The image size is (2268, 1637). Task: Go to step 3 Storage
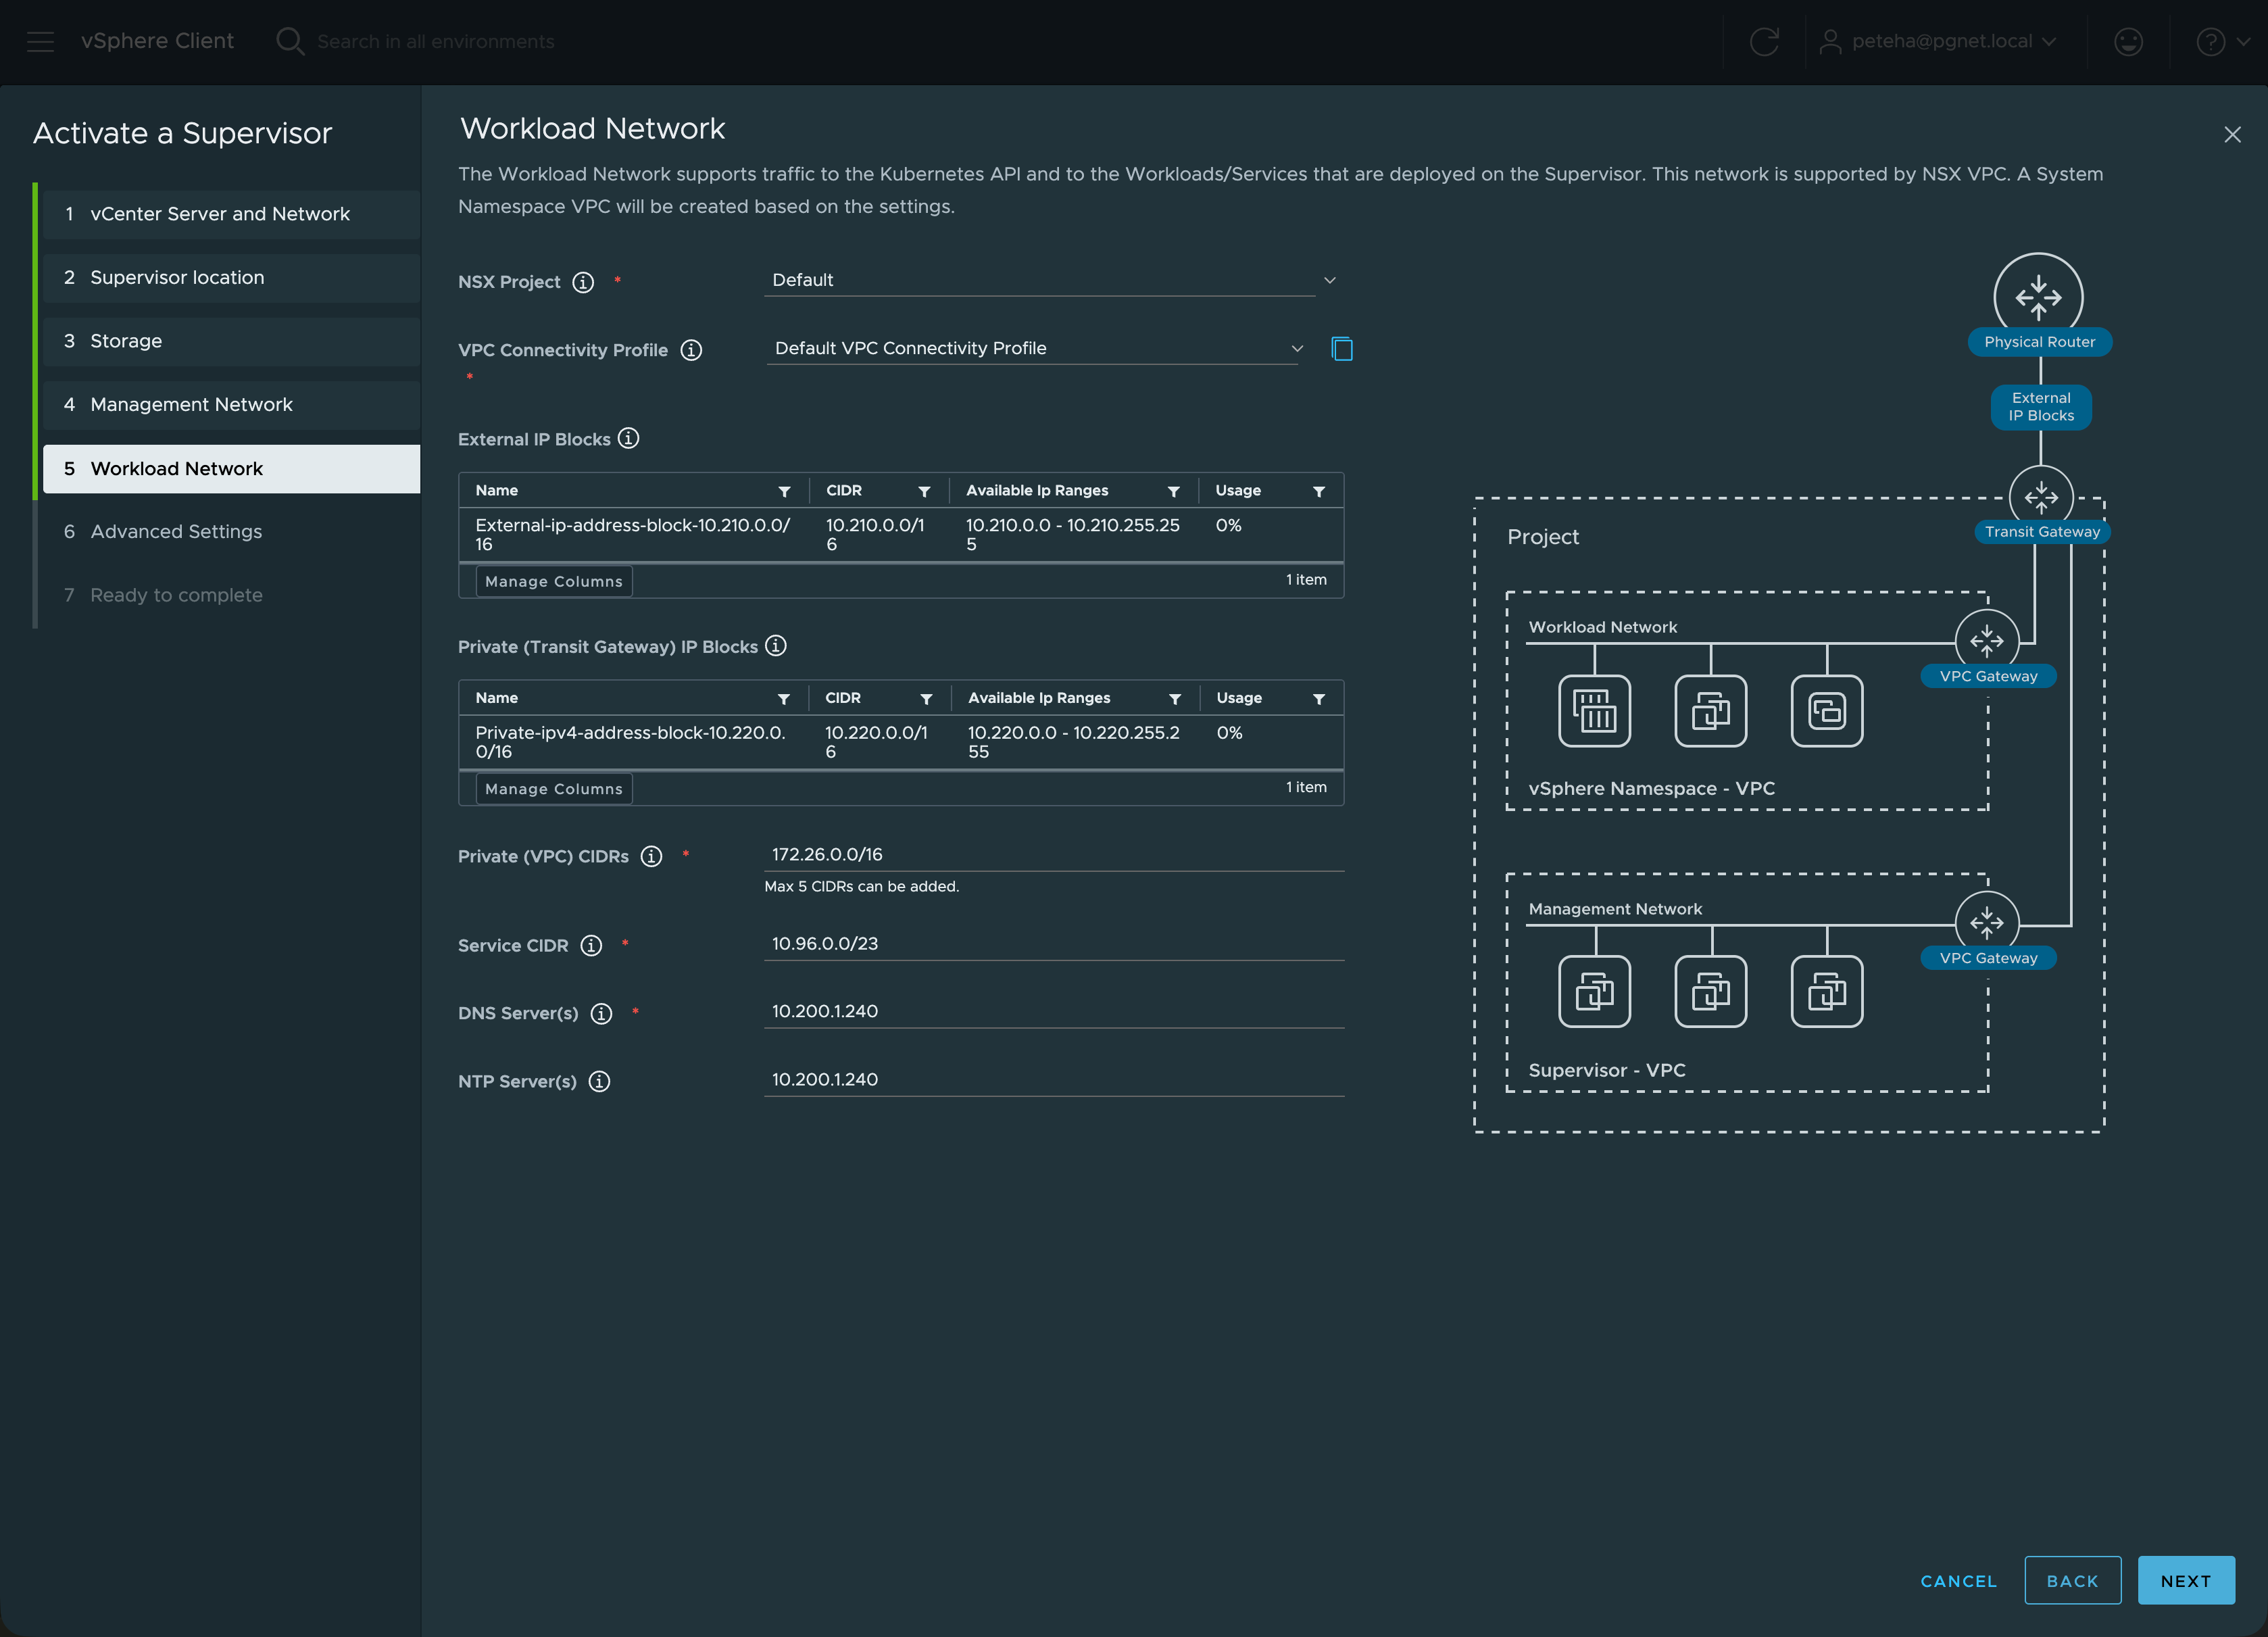(231, 341)
